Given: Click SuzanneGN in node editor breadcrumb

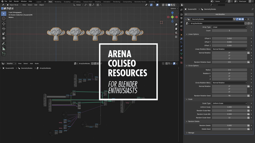Looking at the screenshot, I should coord(10,68).
